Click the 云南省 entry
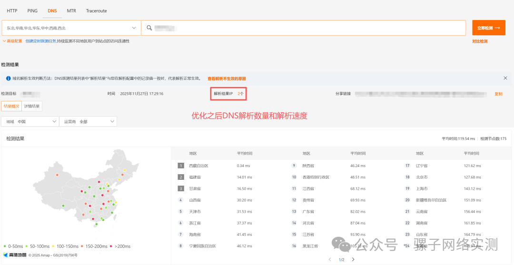Screen dimensions: 514x265 point(422,211)
